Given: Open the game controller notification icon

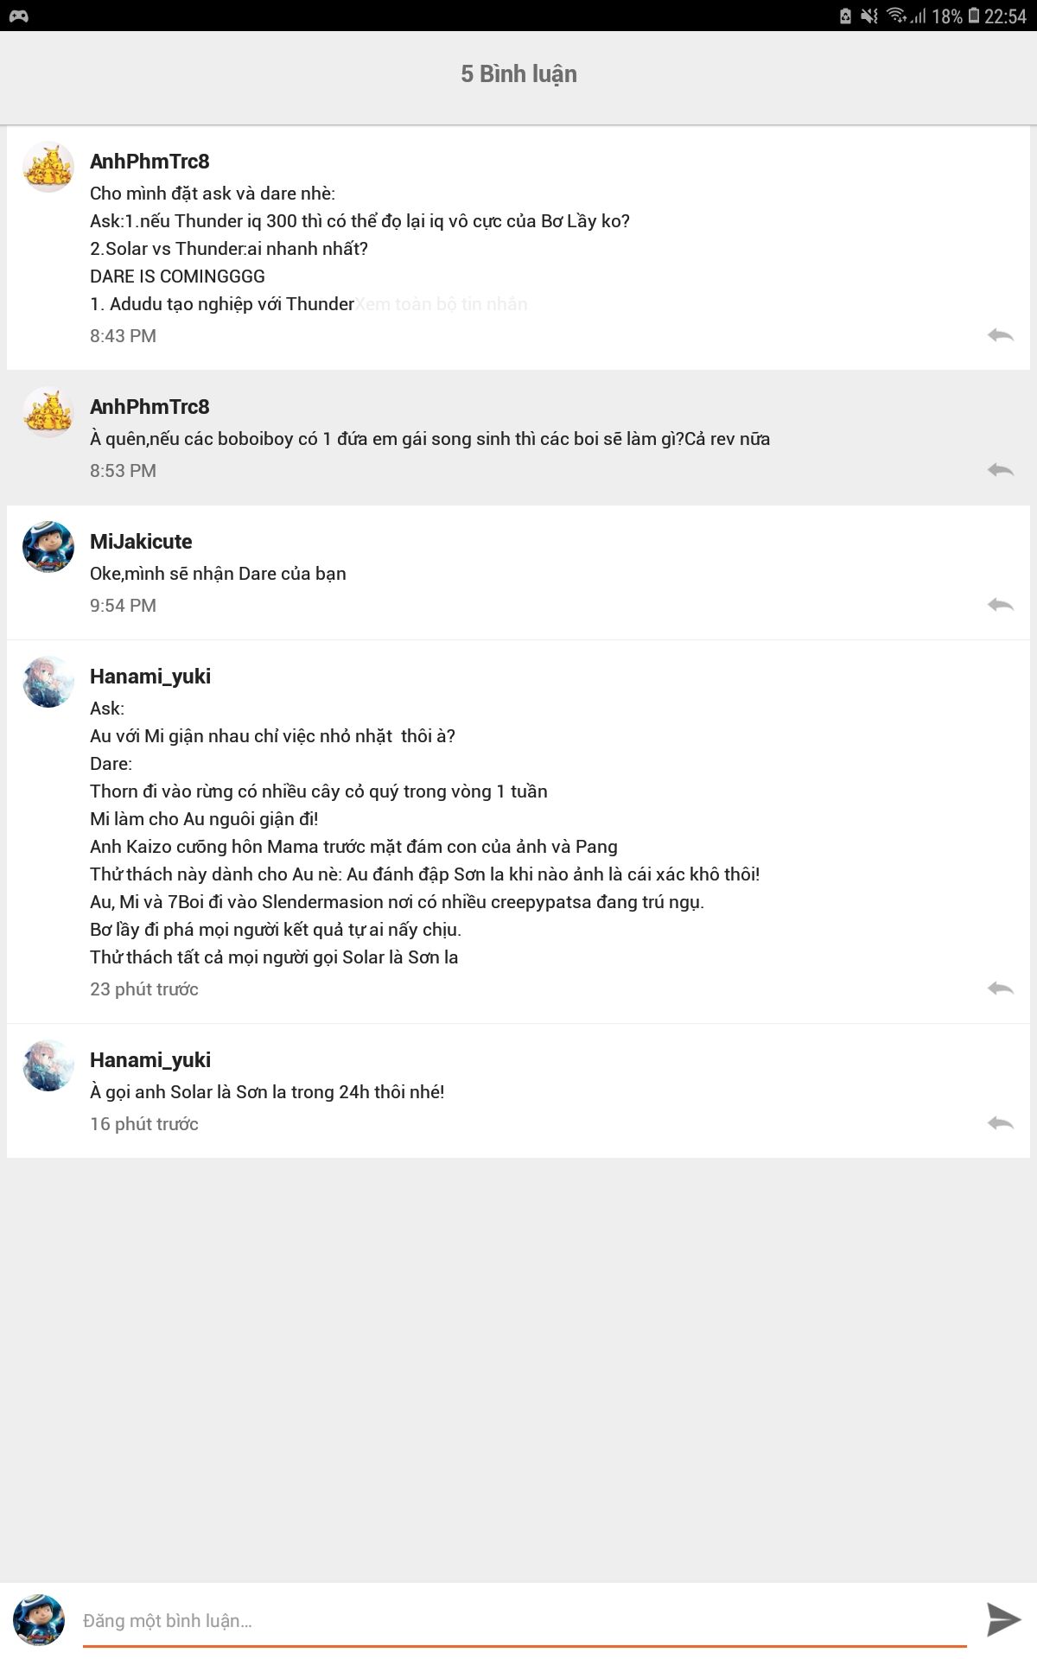Looking at the screenshot, I should (18, 16).
